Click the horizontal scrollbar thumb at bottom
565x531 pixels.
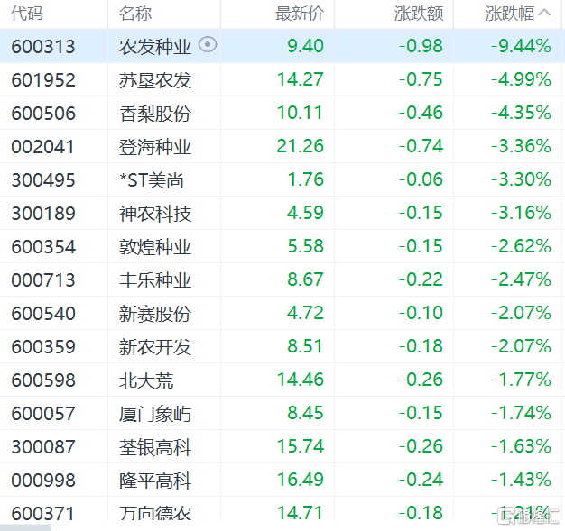click(x=25, y=527)
